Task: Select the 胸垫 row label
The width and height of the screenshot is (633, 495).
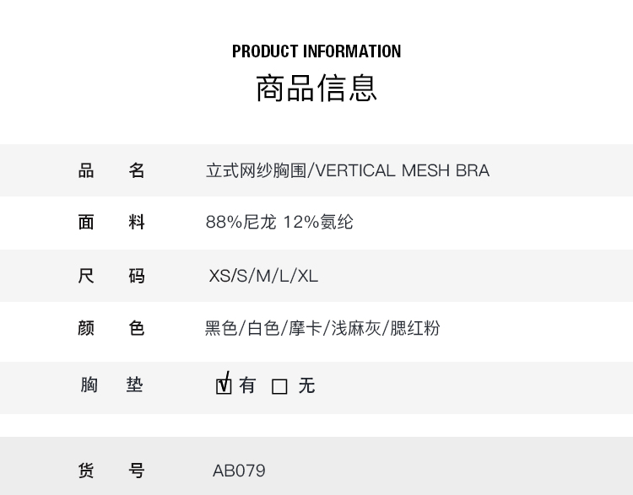Action: [111, 385]
